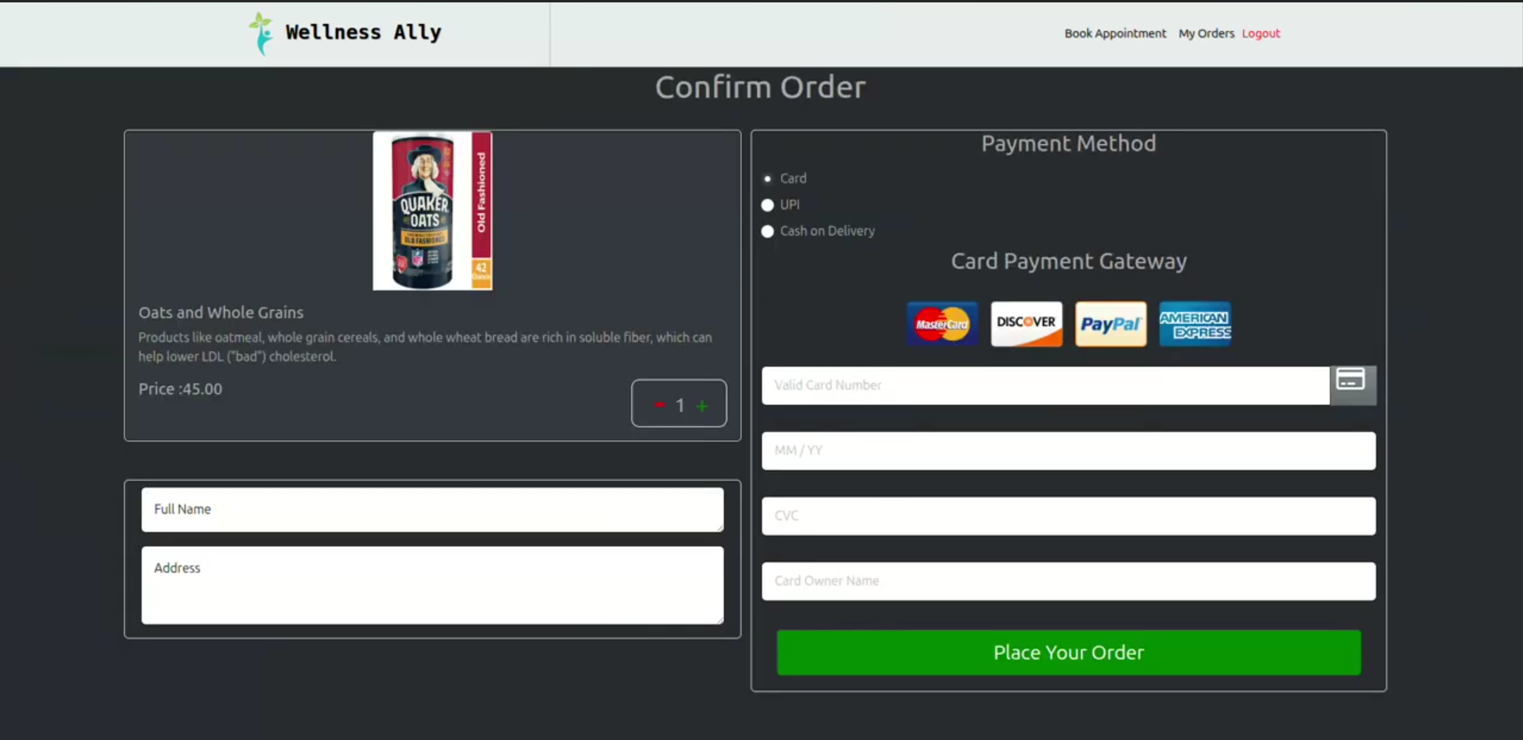1523x740 pixels.
Task: Click the quantity value 1
Action: click(680, 405)
